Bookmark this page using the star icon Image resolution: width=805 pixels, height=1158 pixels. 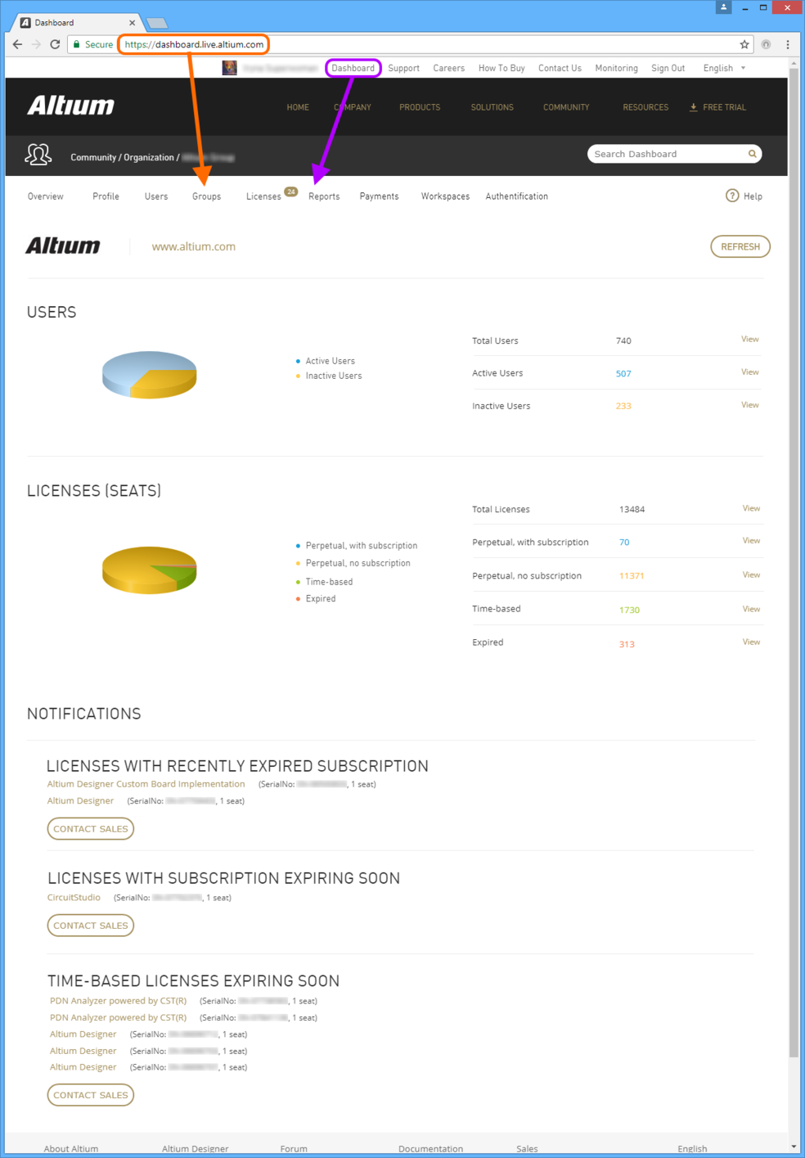coord(744,44)
